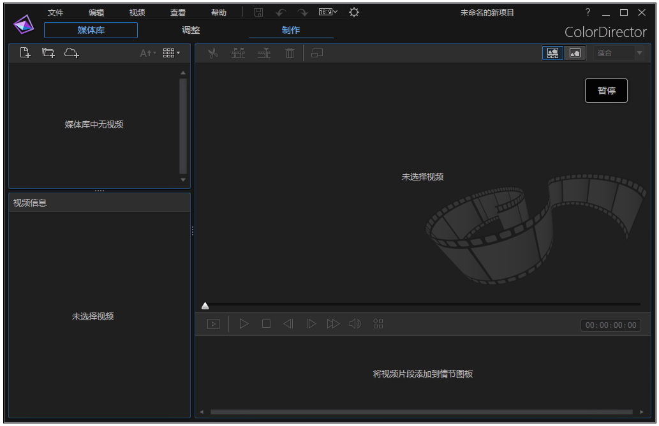
Task: Click the third storyboard toolbar icon
Action: click(x=264, y=54)
